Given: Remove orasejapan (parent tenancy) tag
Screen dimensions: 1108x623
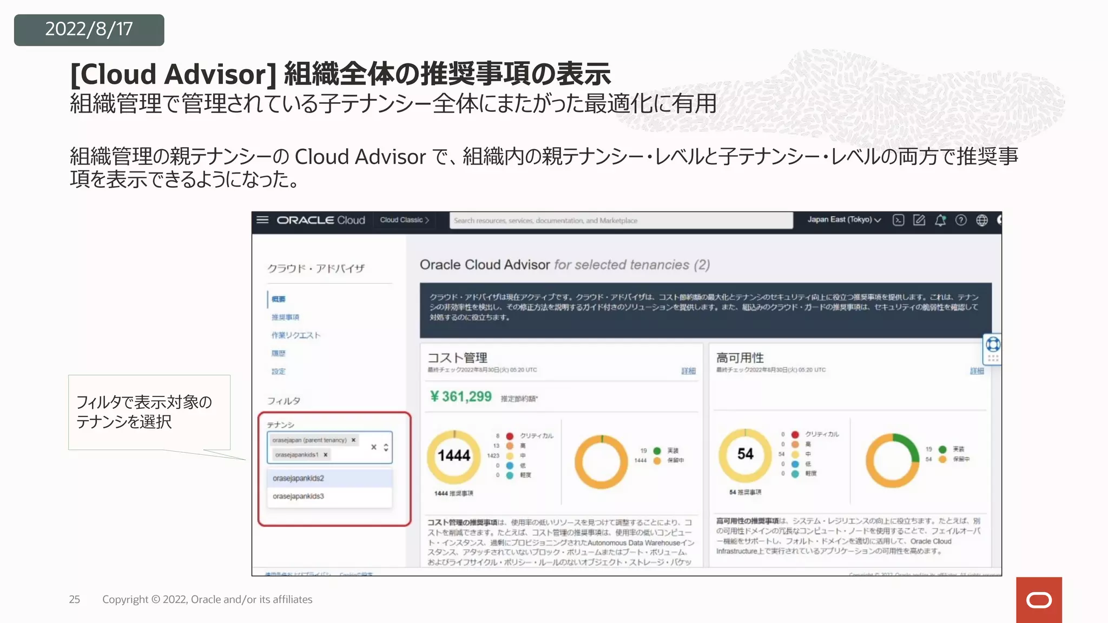Looking at the screenshot, I should point(353,440).
